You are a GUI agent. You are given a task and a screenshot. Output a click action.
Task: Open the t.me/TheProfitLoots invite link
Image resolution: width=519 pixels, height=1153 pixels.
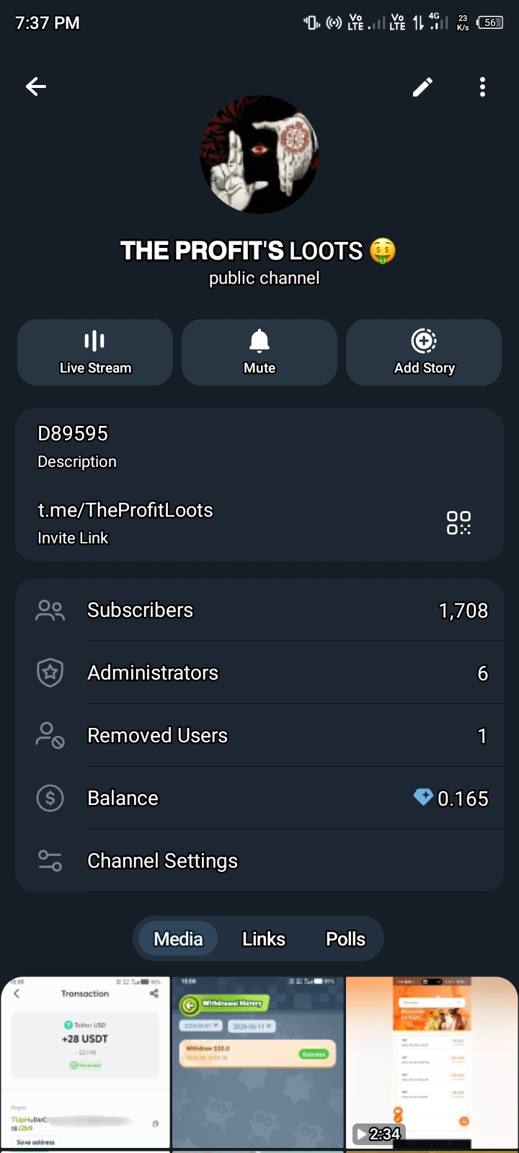[125, 510]
